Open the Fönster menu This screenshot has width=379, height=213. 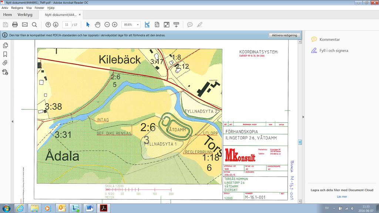(x=39, y=8)
